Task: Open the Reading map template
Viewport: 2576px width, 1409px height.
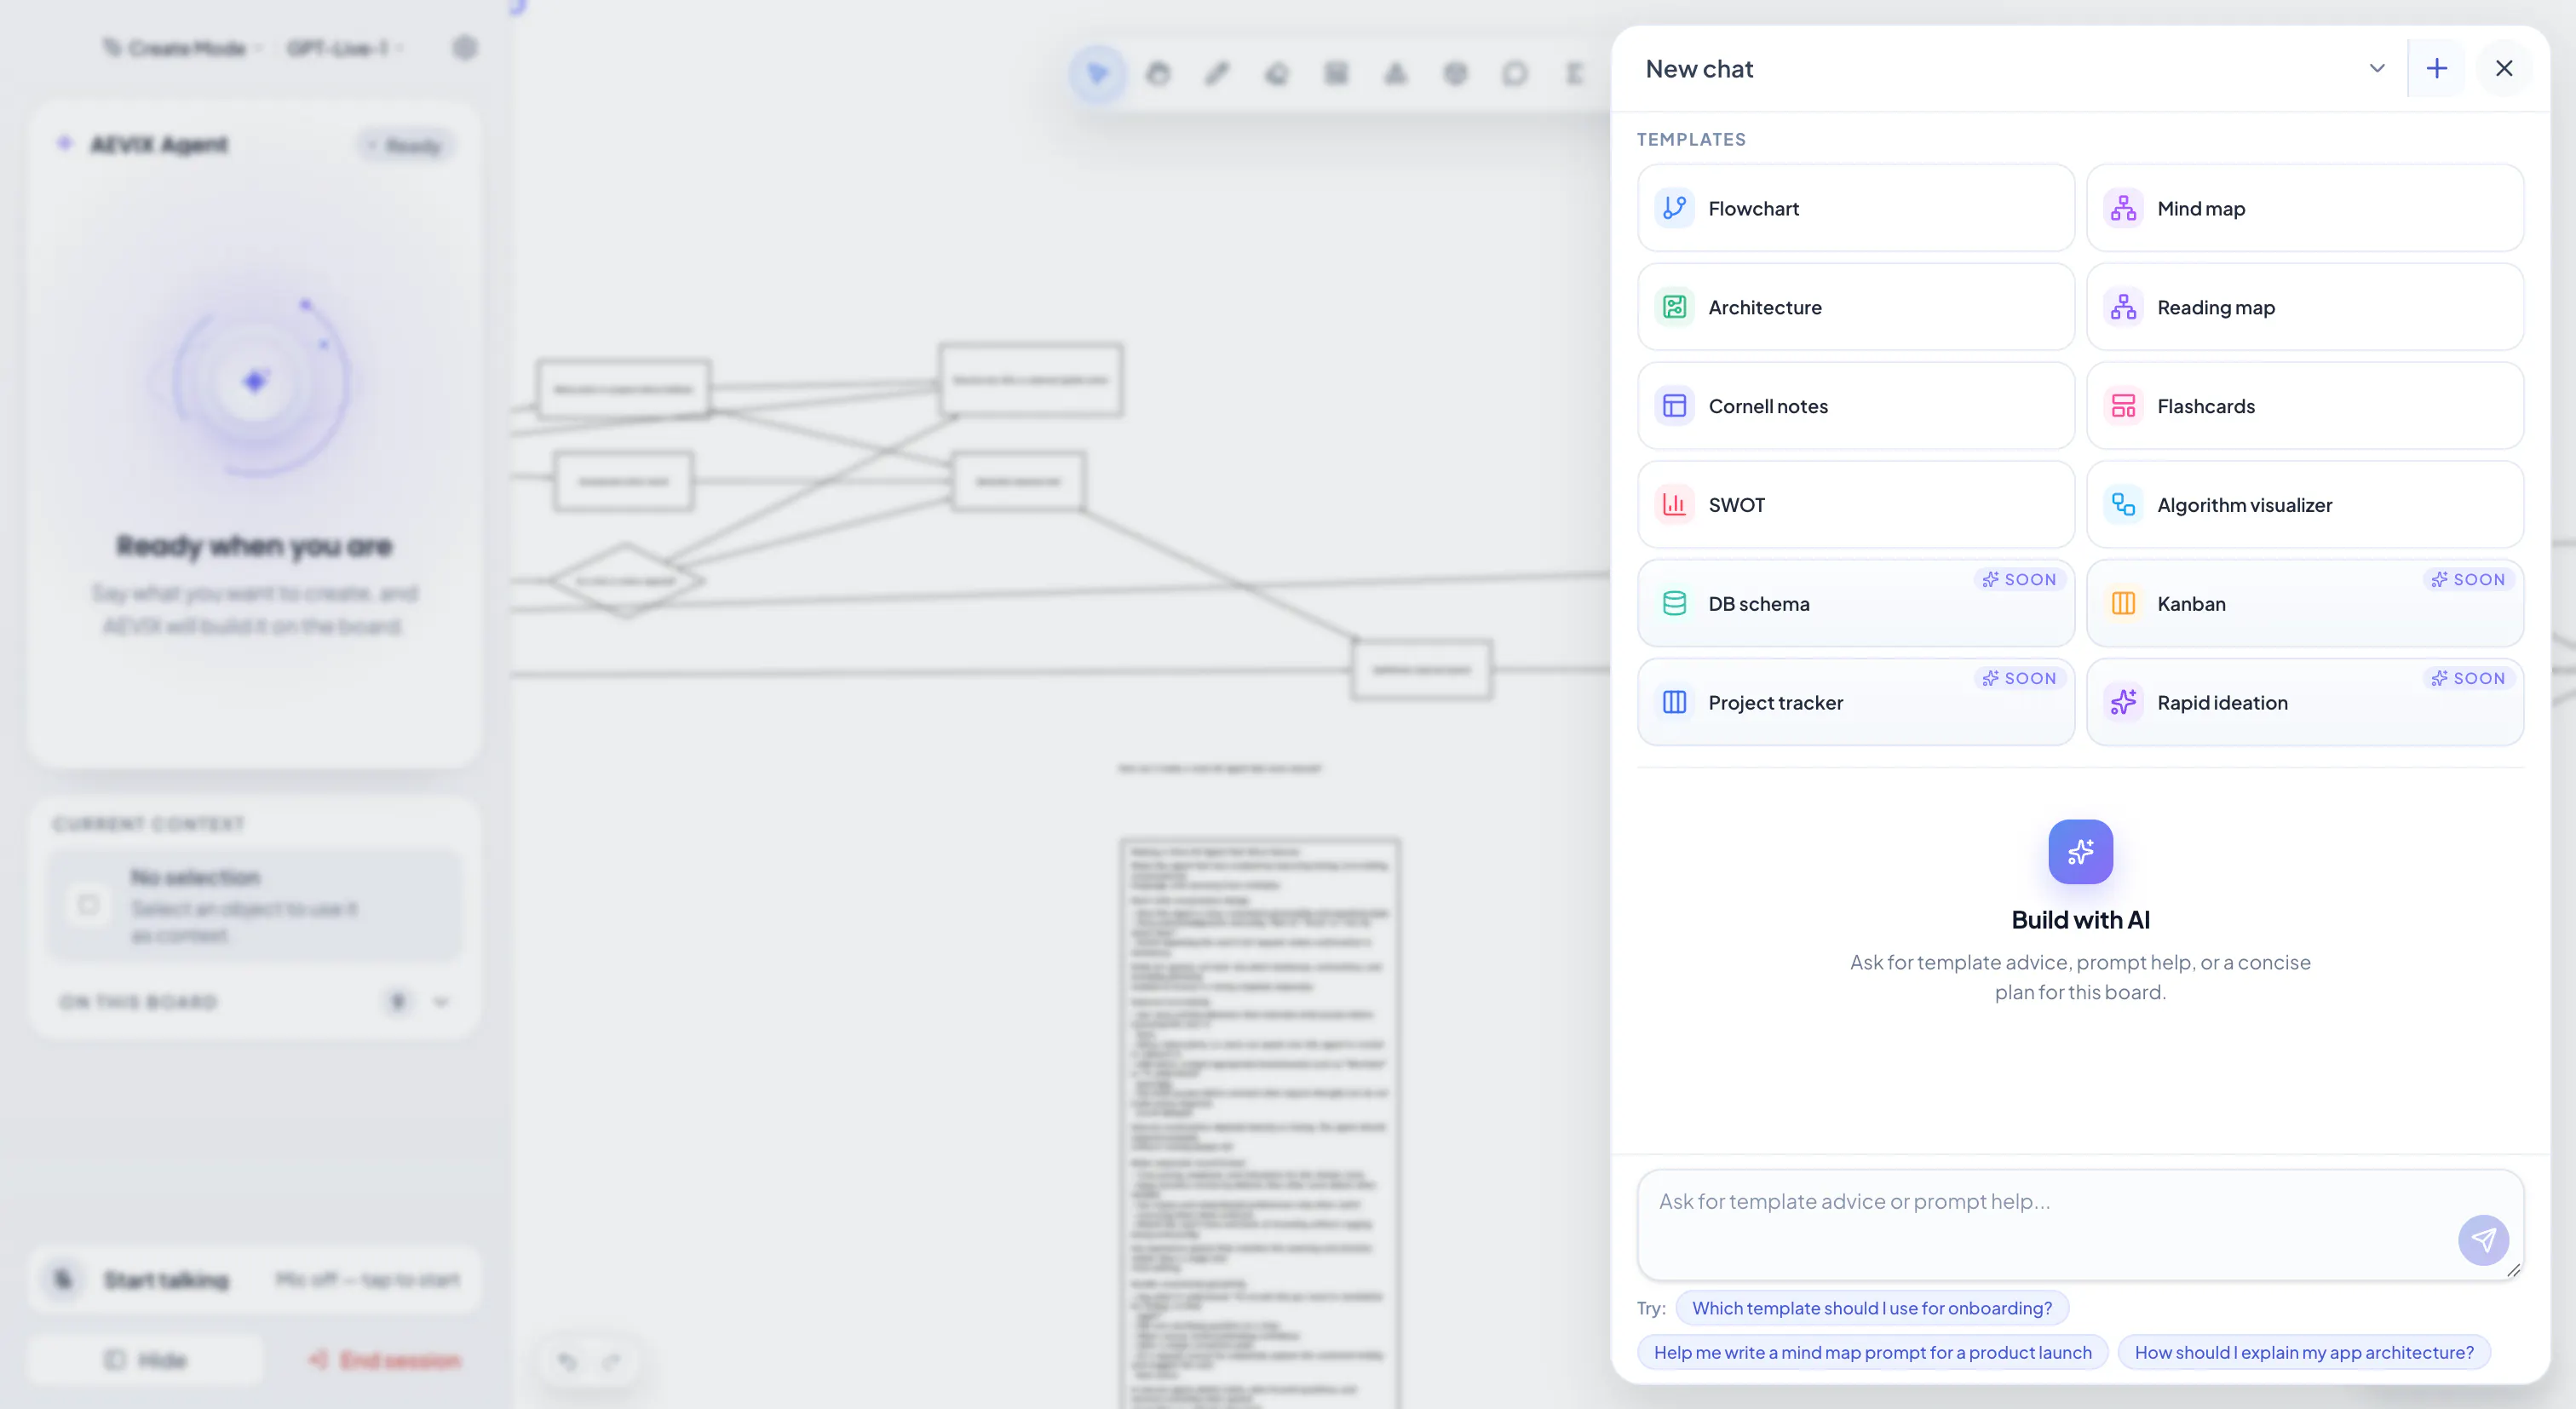Action: tap(2305, 307)
